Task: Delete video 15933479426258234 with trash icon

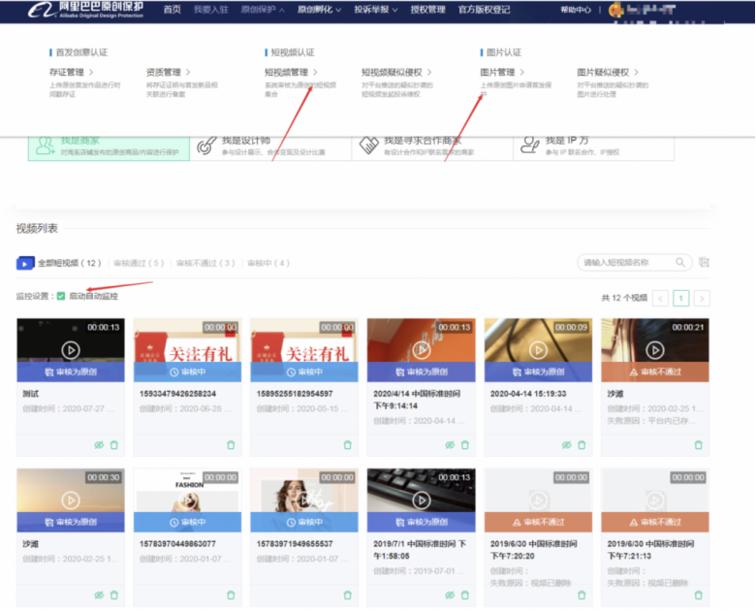Action: (231, 445)
